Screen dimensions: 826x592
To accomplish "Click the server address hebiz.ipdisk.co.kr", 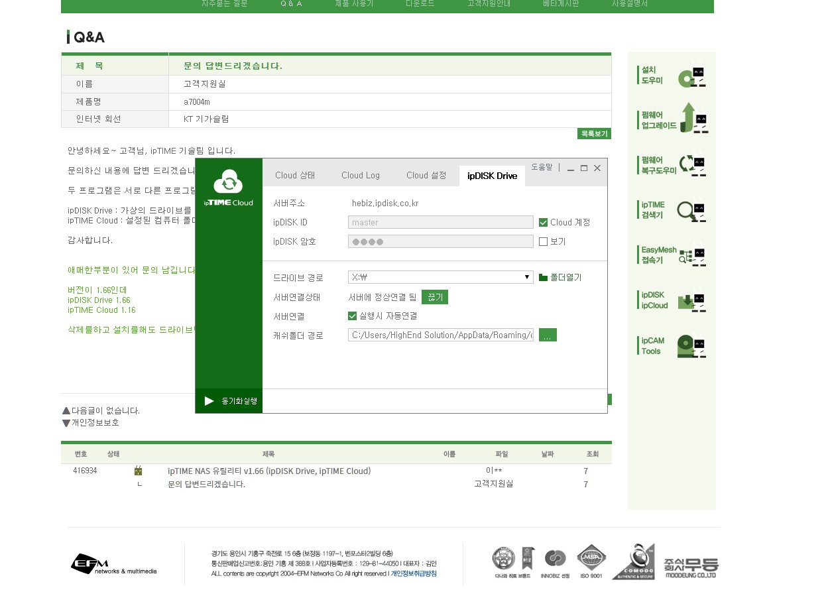I will tap(385, 204).
